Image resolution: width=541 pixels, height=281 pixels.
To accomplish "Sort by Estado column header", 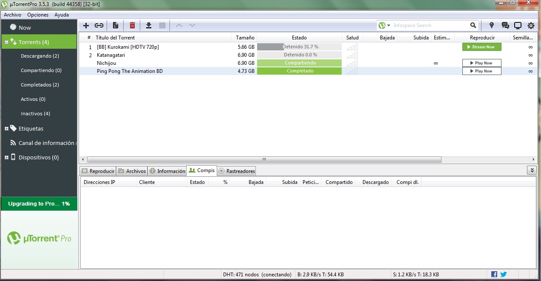I will coord(299,38).
